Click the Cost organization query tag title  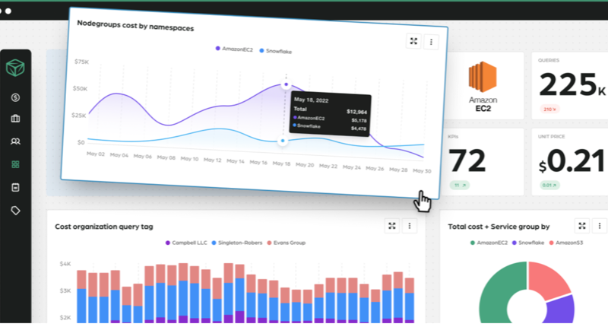click(104, 227)
